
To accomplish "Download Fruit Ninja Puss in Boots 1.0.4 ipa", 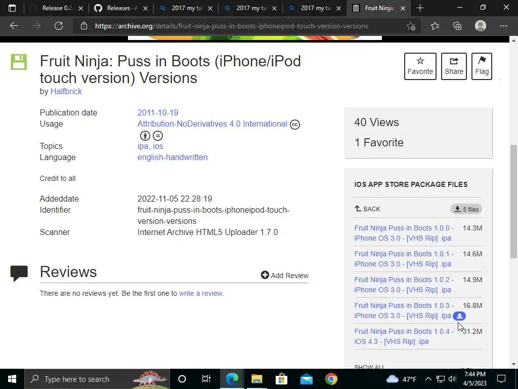I will point(404,336).
